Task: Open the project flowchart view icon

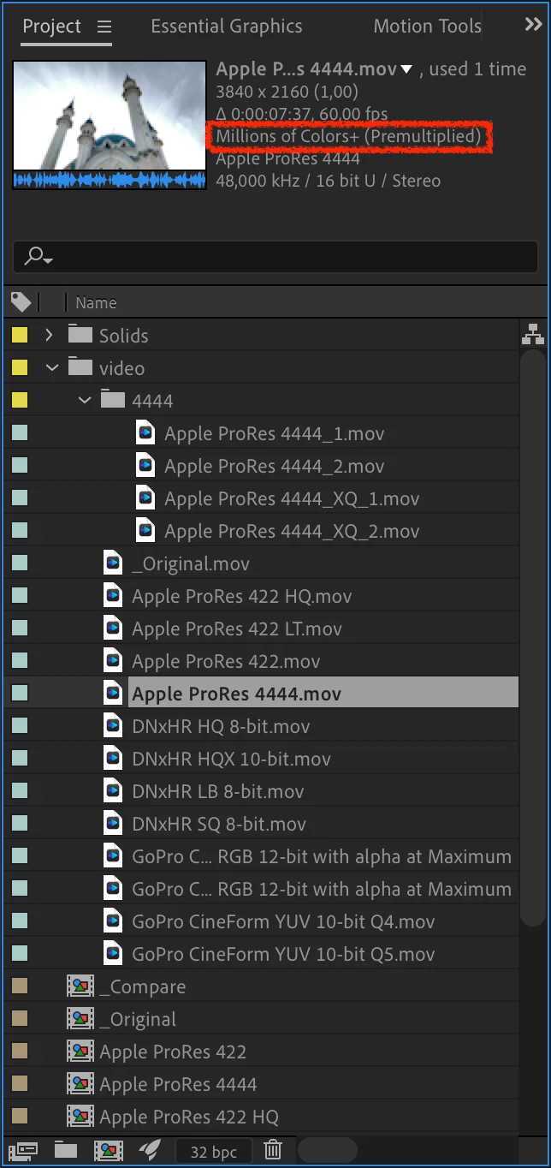Action: [533, 336]
